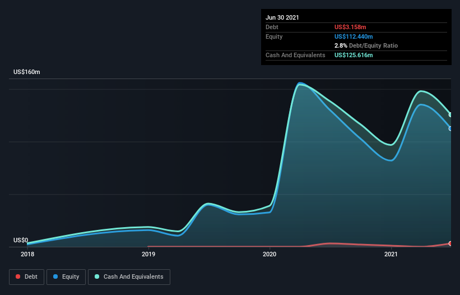Screen dimensions: 460x295
Task: Click the Jun 30 2021 tooltip date
Action: 282,17
